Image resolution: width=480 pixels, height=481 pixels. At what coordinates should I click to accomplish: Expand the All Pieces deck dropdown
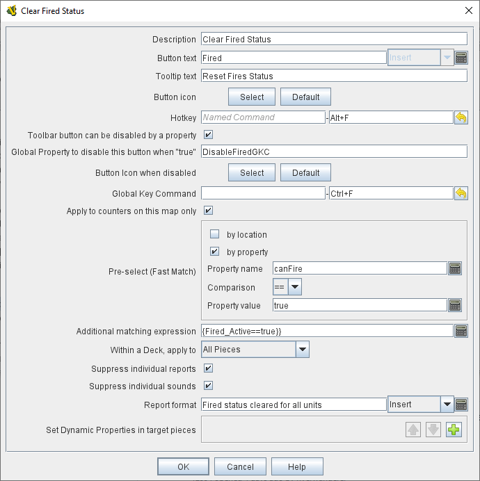tap(302, 350)
